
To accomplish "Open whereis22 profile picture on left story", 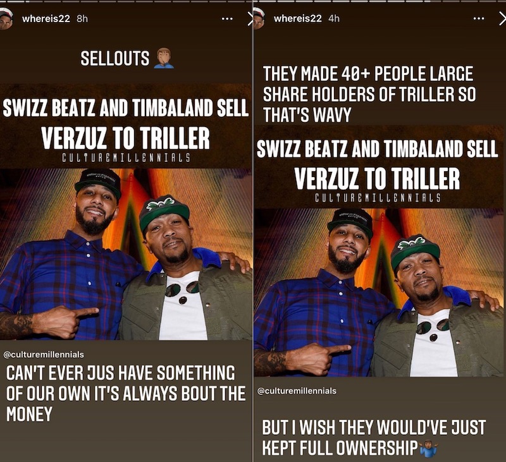I will [6, 19].
